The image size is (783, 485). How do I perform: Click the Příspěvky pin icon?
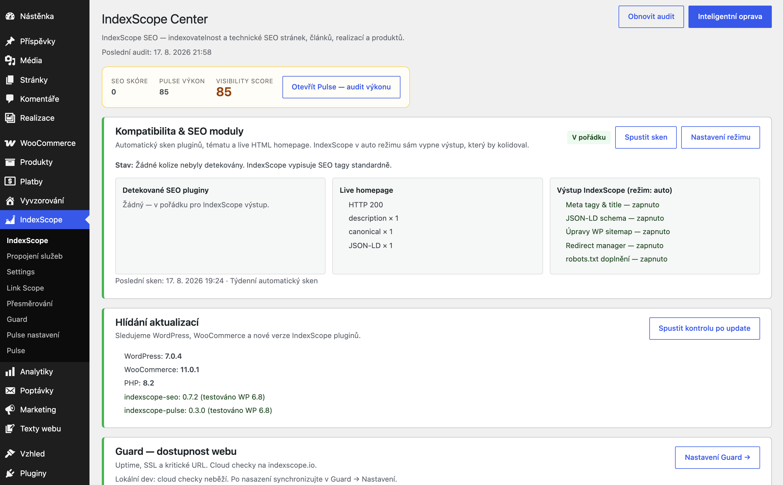coord(10,41)
